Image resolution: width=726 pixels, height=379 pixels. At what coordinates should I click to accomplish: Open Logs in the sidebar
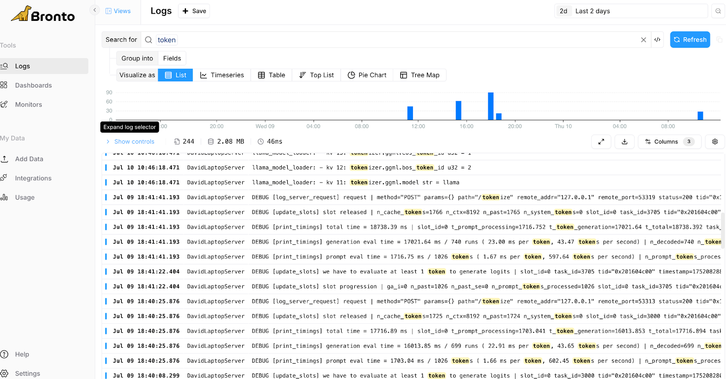coord(44,66)
